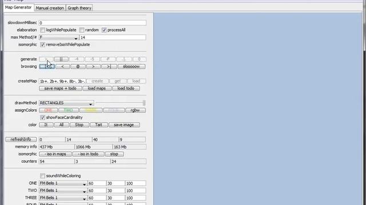Click the -F generate button
Image resolution: width=366 pixels, height=205 pixels.
click(108, 59)
